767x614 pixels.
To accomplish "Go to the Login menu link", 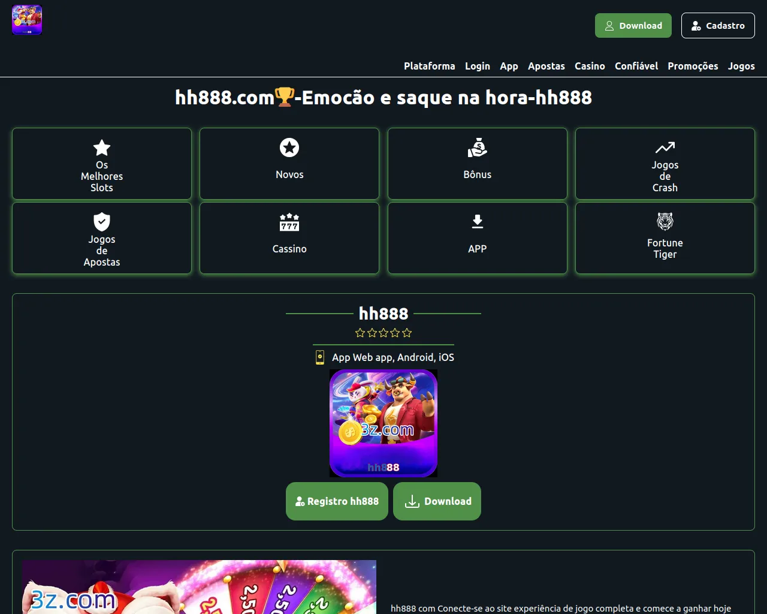I will 478,66.
